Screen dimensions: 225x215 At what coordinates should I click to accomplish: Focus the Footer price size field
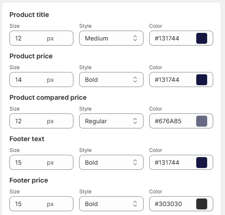41,204
